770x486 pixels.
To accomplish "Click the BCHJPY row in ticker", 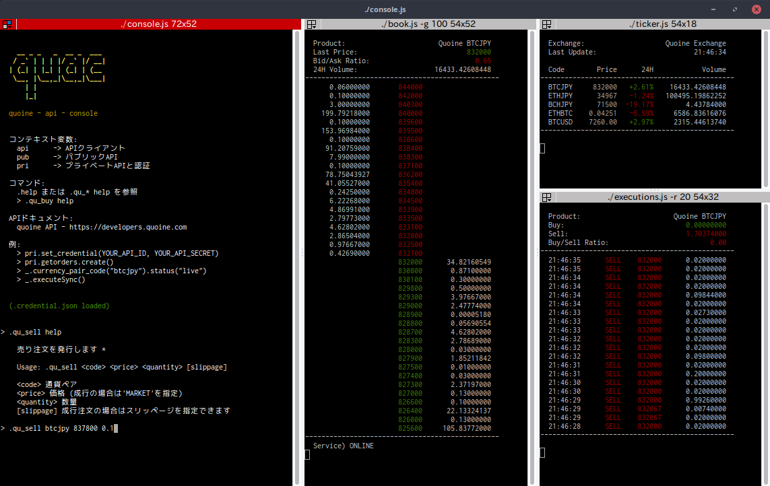I will (x=637, y=104).
